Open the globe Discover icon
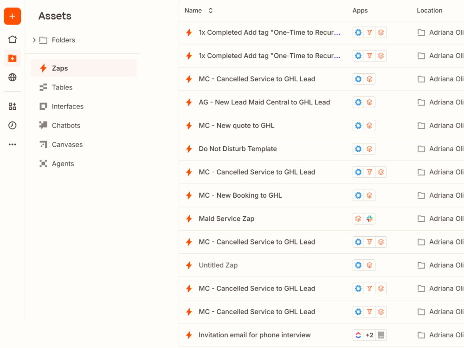Viewport: 464px width, 348px height. tap(12, 77)
